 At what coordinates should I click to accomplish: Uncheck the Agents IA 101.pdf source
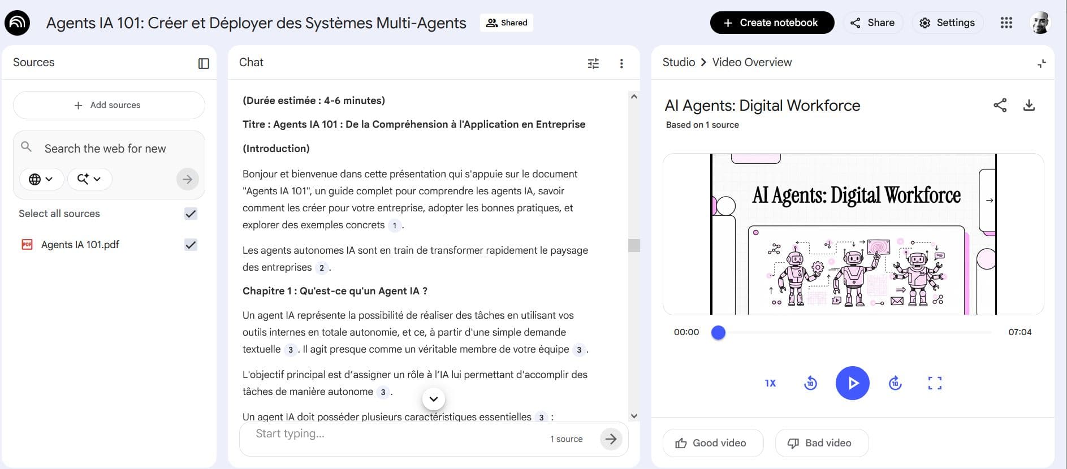tap(191, 245)
